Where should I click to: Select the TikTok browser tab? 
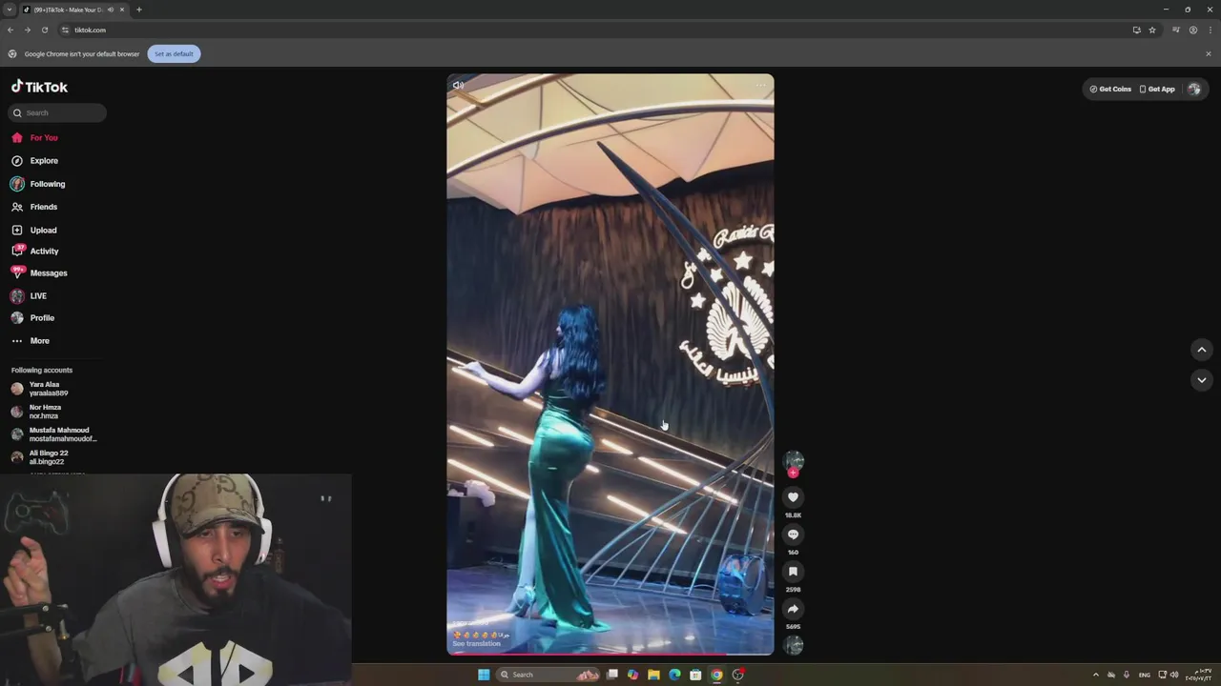point(74,10)
